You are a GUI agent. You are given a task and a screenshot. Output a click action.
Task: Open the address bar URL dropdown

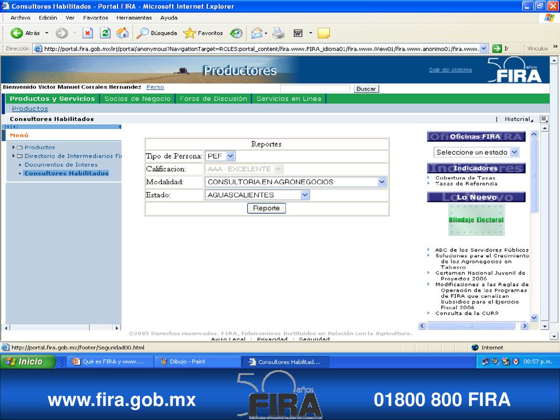tap(483, 49)
